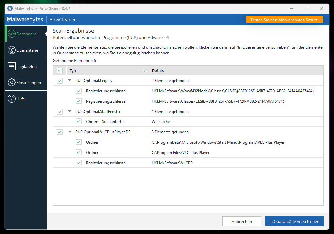334x234 pixels.
Task: Open the Quarantäne section
Action: 26,50
